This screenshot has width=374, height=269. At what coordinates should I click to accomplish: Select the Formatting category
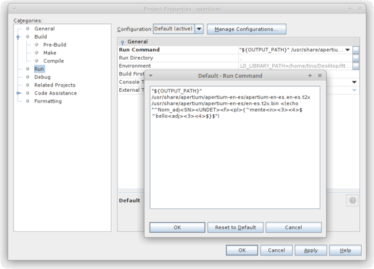(47, 101)
